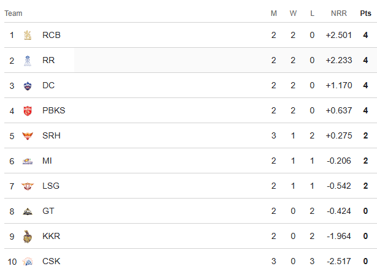Open the RCB team name link

point(52,36)
